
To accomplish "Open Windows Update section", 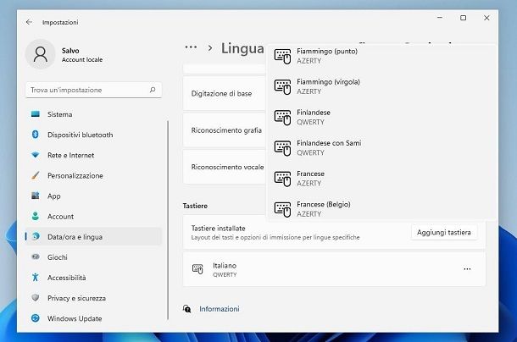I will (x=93, y=318).
